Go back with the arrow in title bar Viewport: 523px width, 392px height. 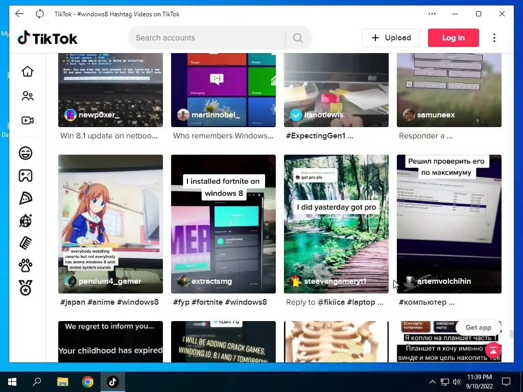tap(19, 14)
